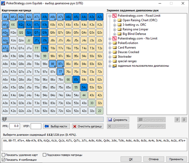Image resolution: width=189 pixels, height=163 pixels.
Task: Click 'Выбор масти' suit selection button
Action: pos(56,126)
